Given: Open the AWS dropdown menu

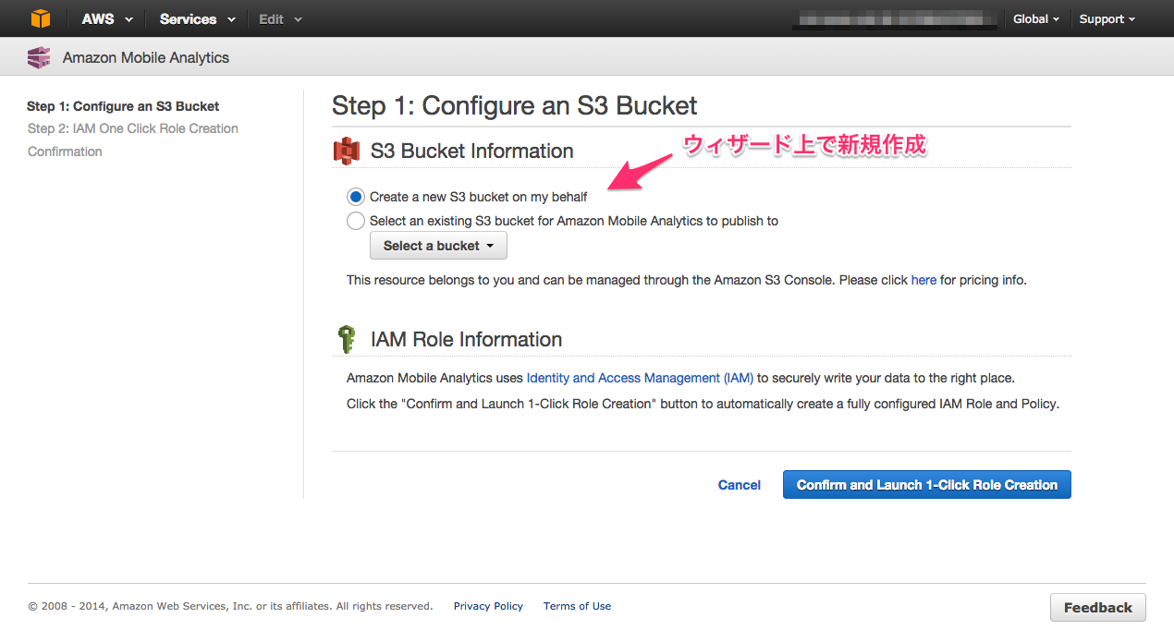Looking at the screenshot, I should click(107, 18).
